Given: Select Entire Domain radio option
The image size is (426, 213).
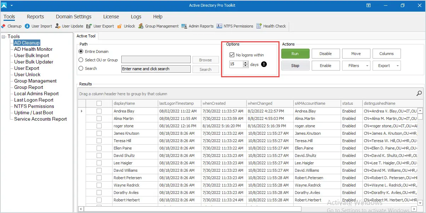Looking at the screenshot, I should click(x=81, y=51).
